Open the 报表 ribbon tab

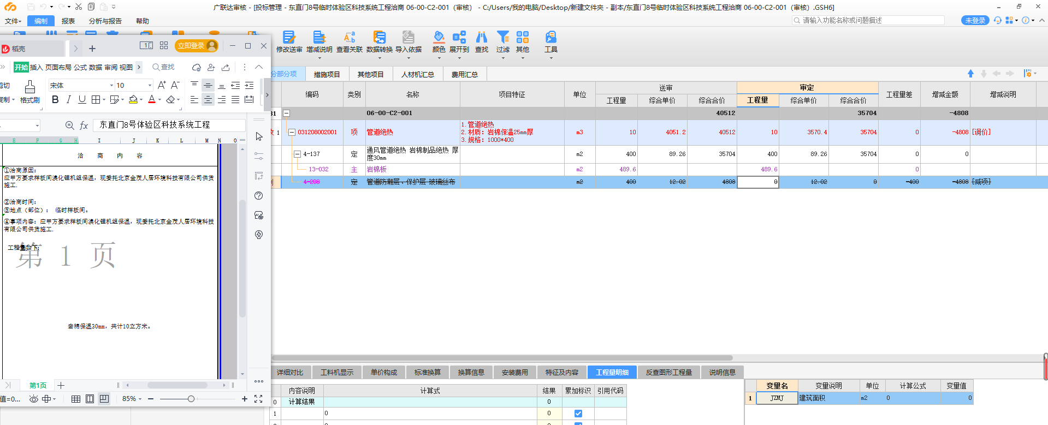click(x=68, y=21)
